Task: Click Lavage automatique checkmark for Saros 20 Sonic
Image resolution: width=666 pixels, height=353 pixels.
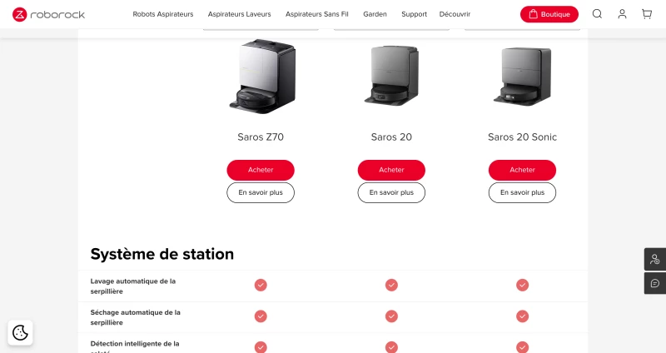Action: pyautogui.click(x=522, y=285)
